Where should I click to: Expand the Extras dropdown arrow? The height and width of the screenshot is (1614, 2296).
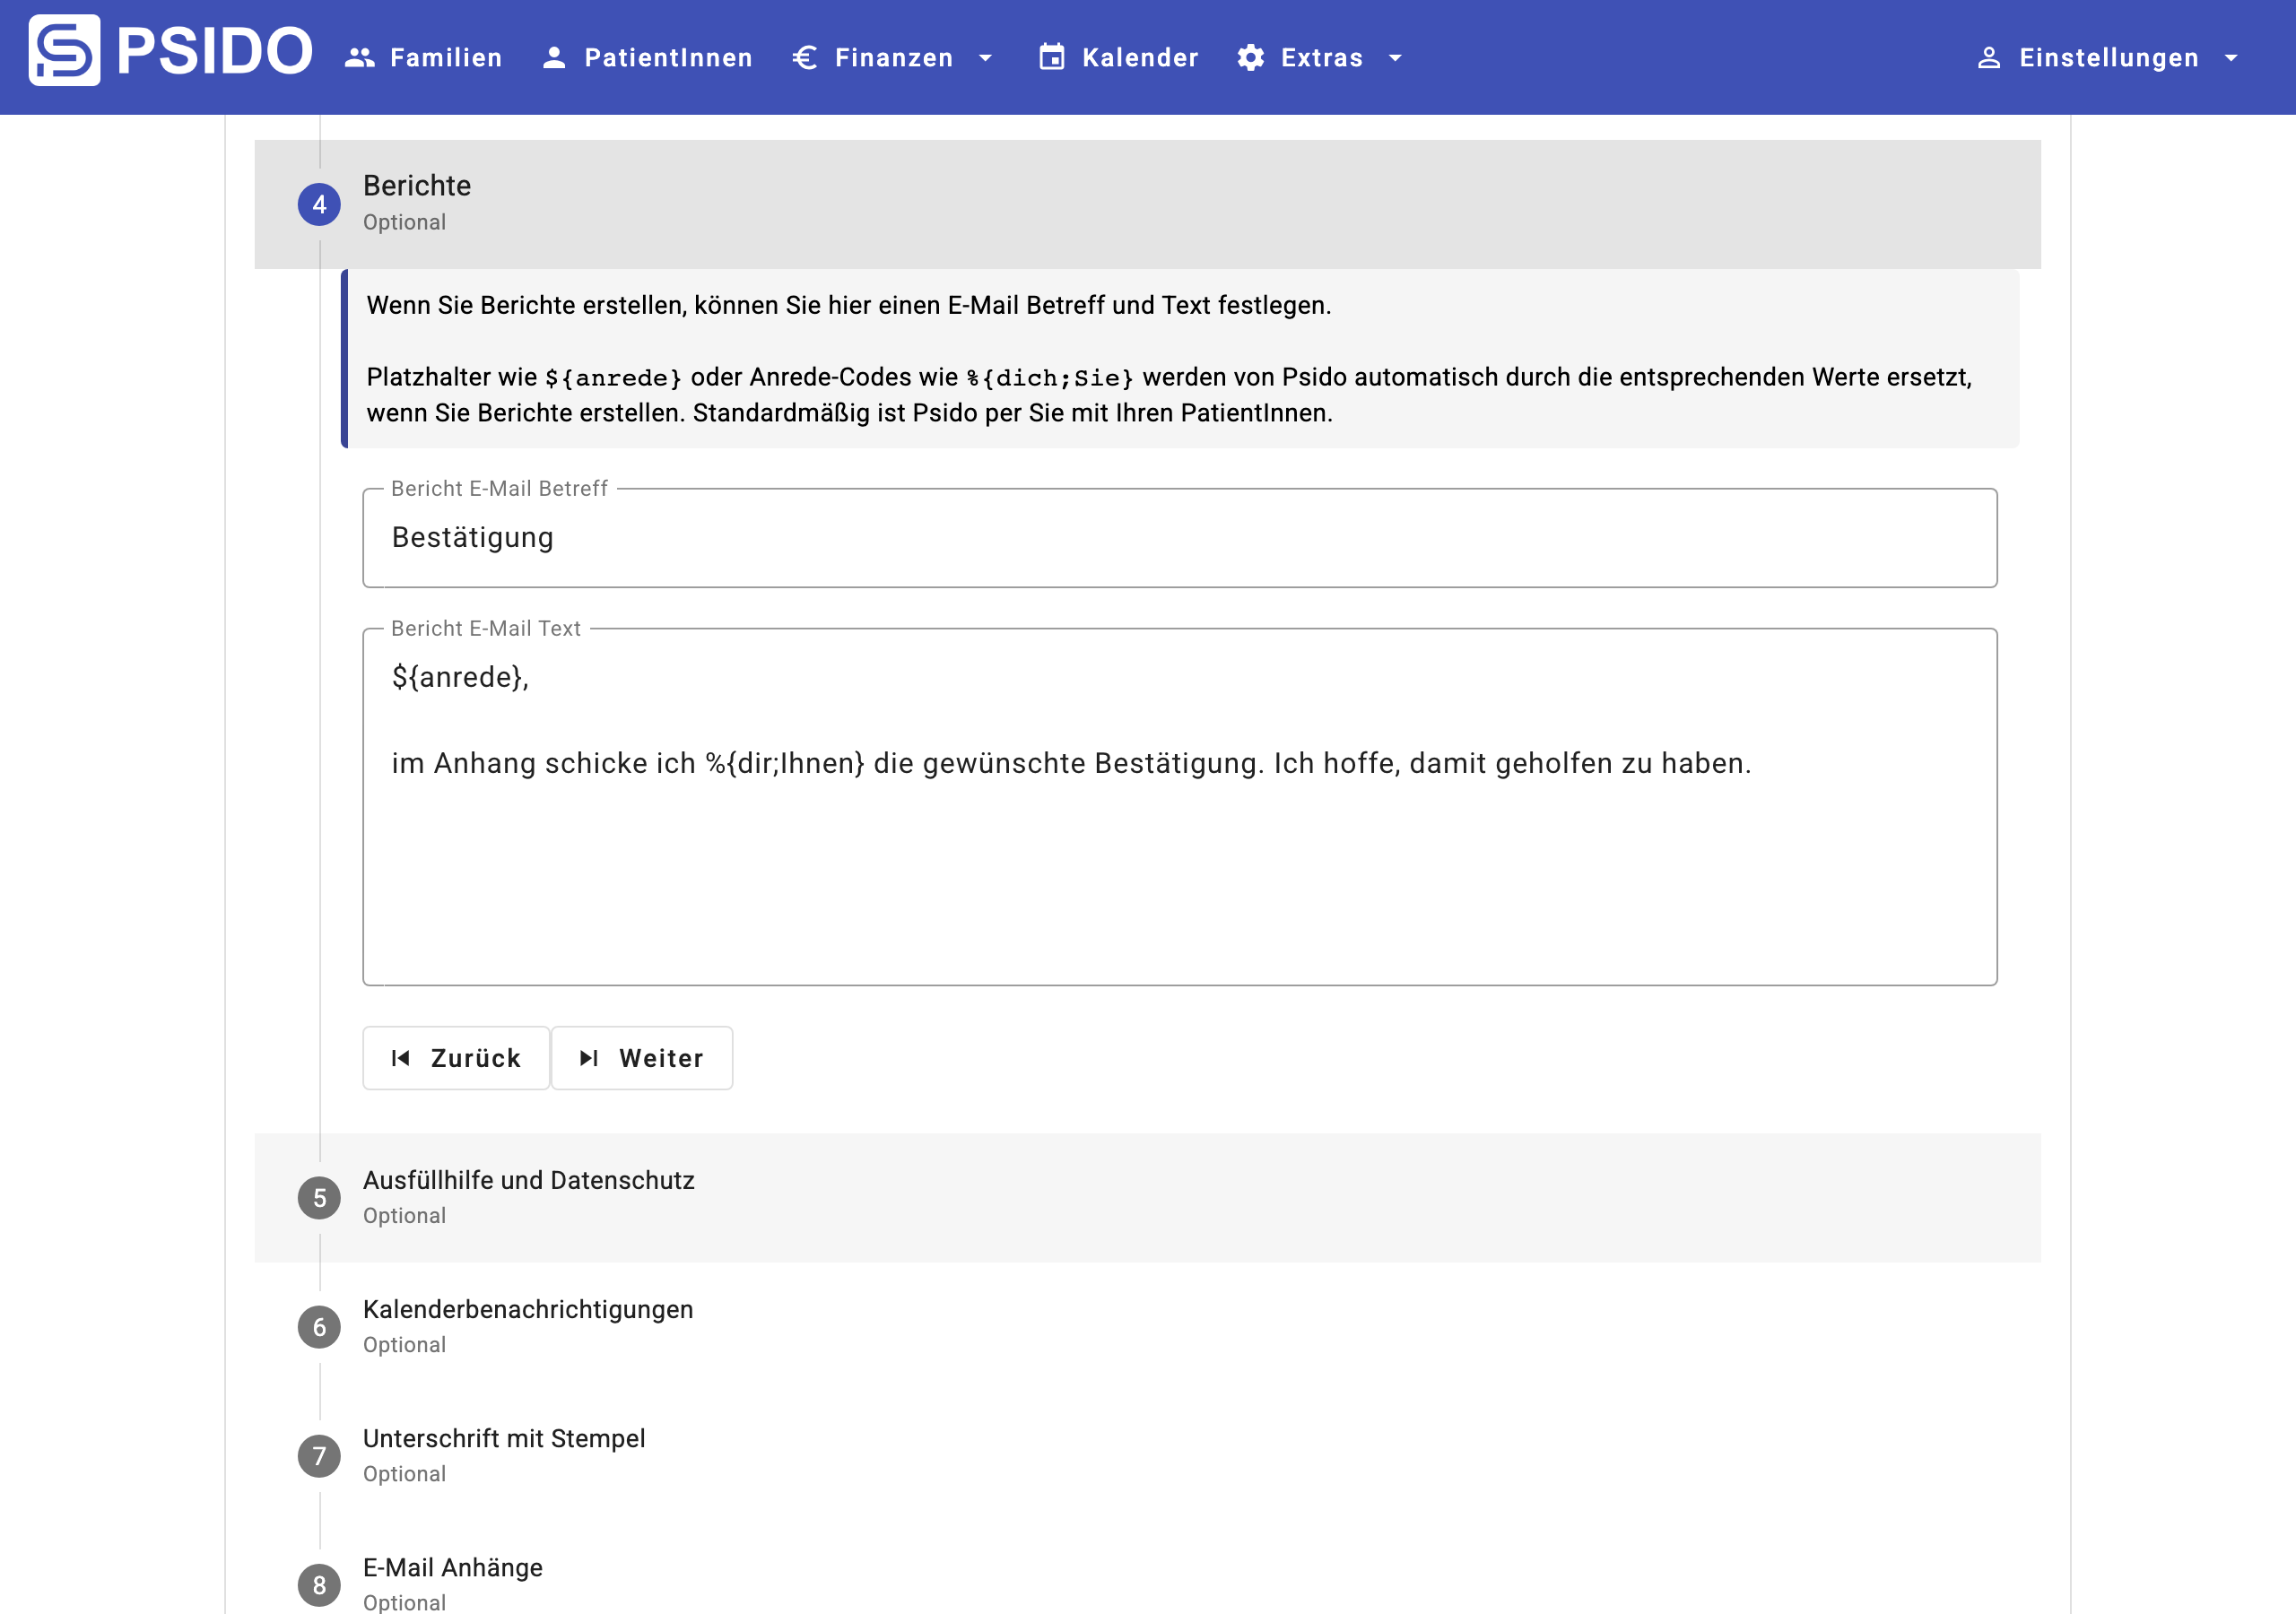pyautogui.click(x=1395, y=58)
